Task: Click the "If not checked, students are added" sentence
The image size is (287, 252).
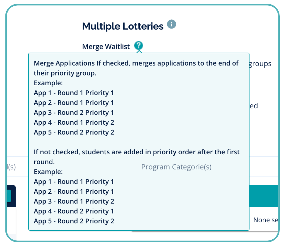Action: click(x=136, y=152)
